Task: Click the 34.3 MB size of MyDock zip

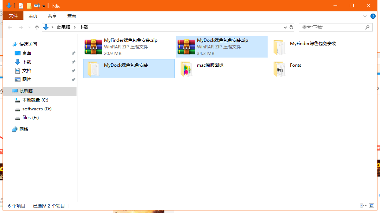Action: (205, 54)
